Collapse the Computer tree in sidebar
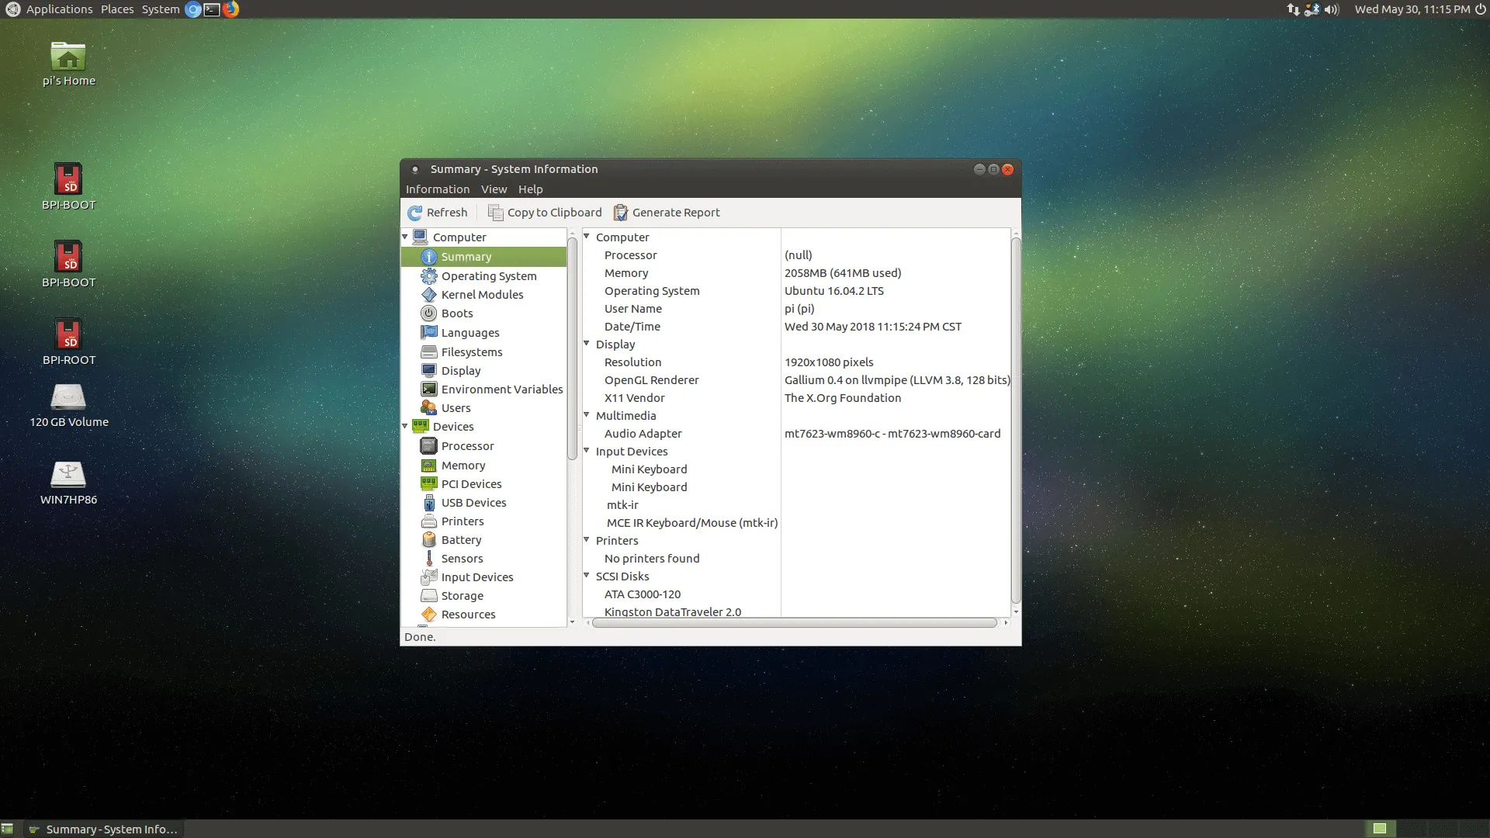Screen dimensions: 1490x838 pyautogui.click(x=405, y=237)
